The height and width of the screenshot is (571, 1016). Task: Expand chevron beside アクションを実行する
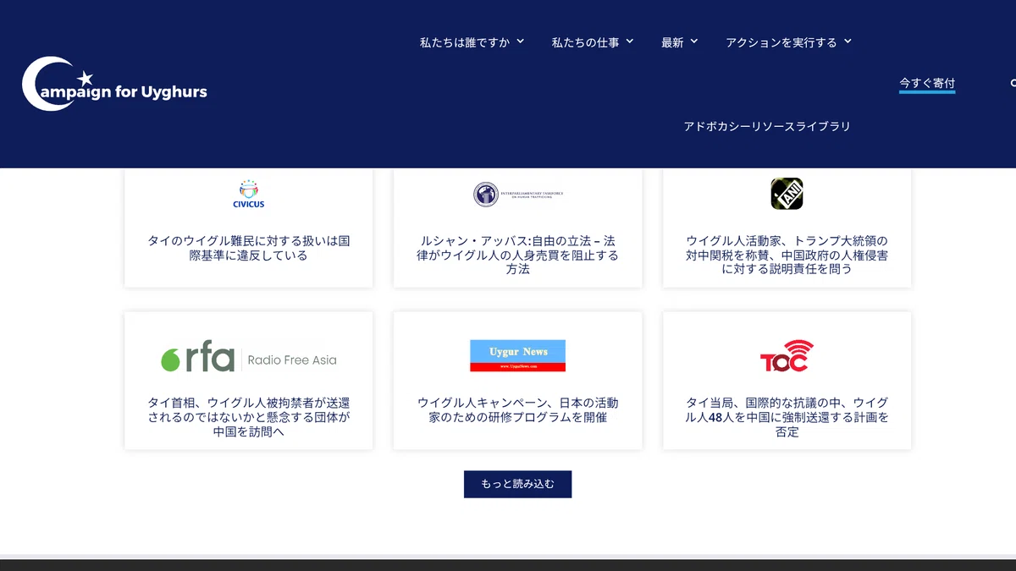coord(848,41)
